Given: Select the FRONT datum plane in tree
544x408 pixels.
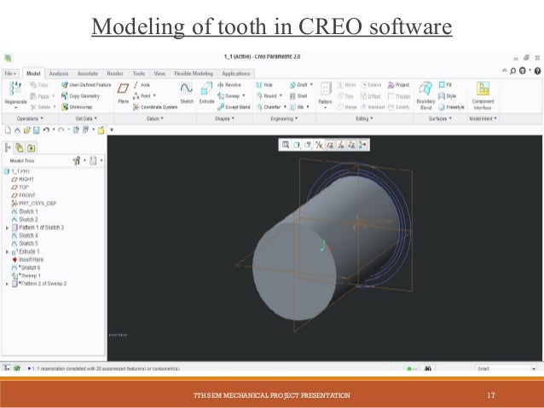Looking at the screenshot, I should click(24, 196).
